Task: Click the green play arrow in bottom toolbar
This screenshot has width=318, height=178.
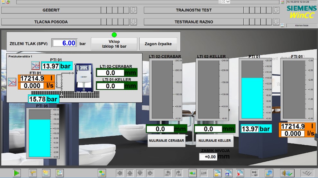Action: 16,173
